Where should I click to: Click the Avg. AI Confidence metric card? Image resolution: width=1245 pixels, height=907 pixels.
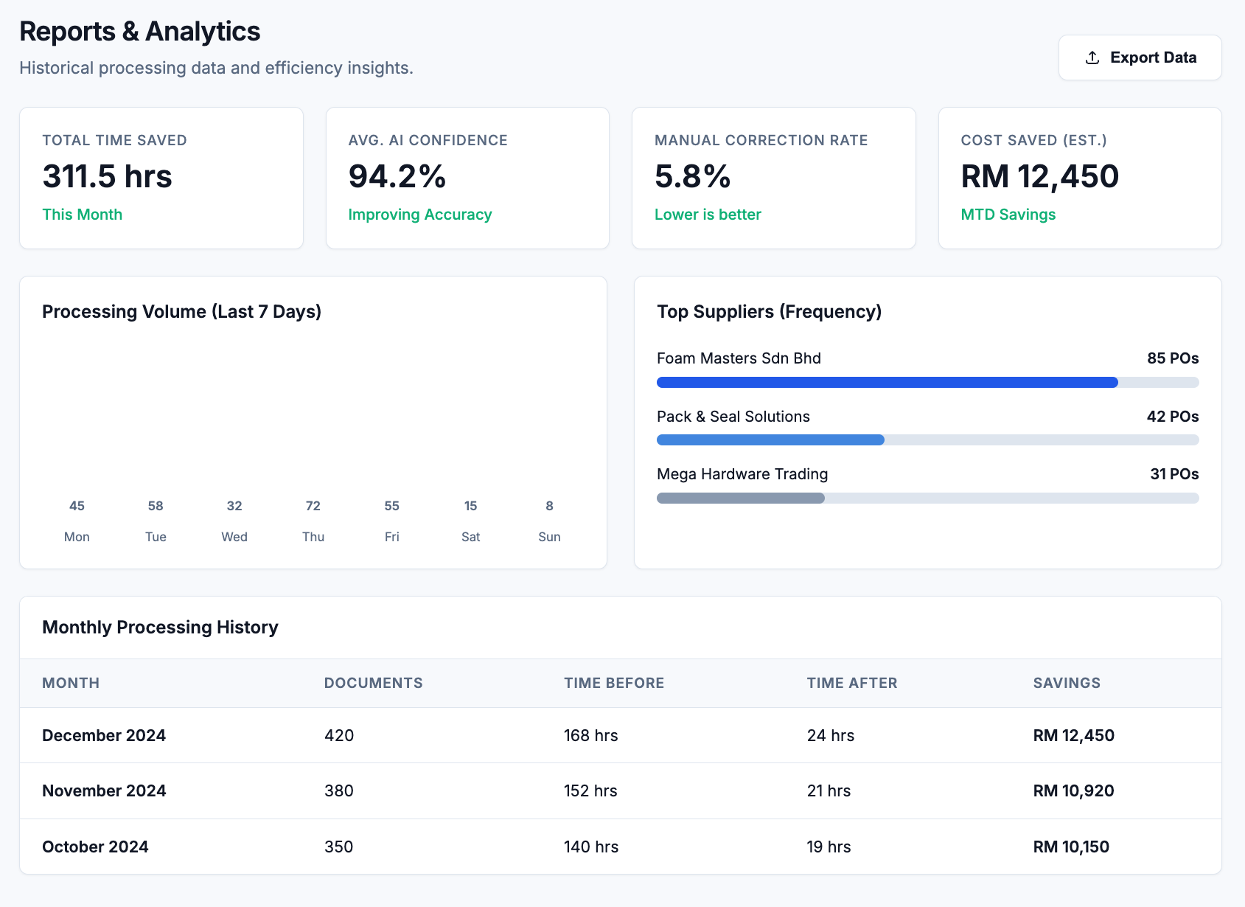[x=467, y=178]
